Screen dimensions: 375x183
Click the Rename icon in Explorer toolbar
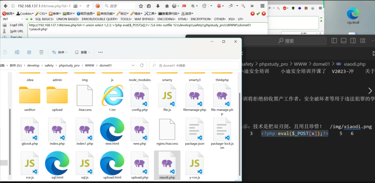(17, 52)
